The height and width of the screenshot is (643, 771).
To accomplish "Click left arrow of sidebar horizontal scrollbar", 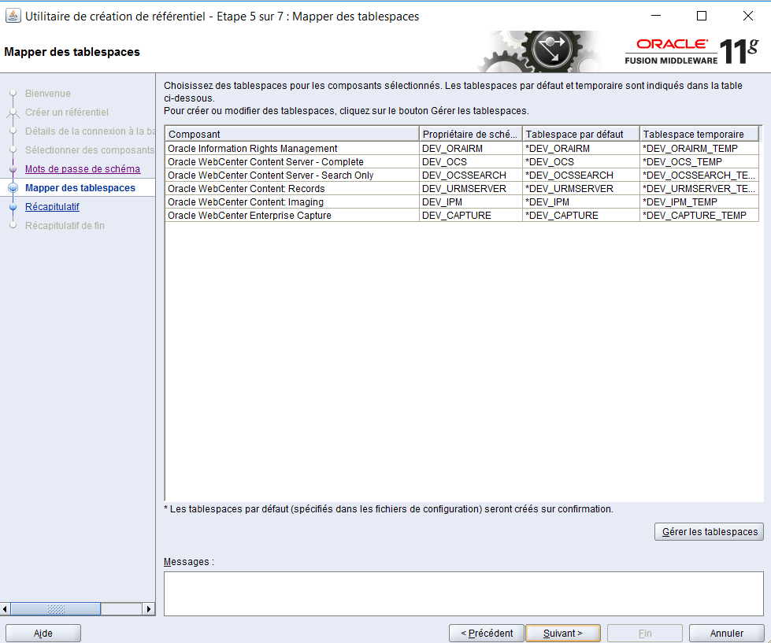I will (6, 609).
